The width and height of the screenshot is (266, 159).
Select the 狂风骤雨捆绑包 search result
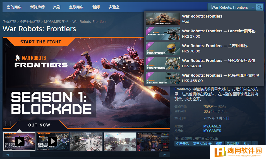203,63
